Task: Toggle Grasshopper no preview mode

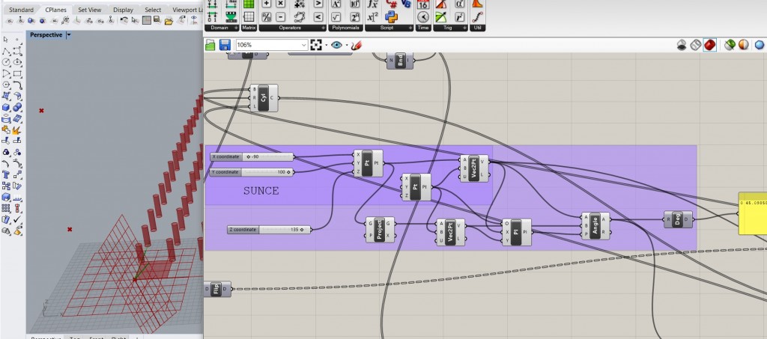Action: pyautogui.click(x=682, y=45)
